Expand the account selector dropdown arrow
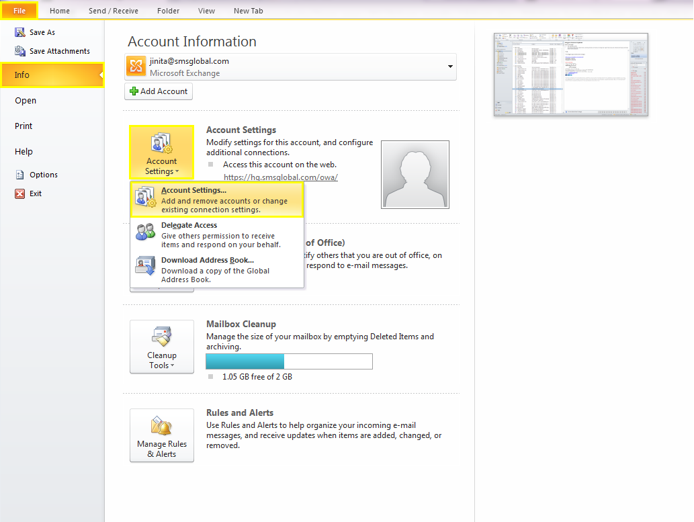 click(x=449, y=67)
